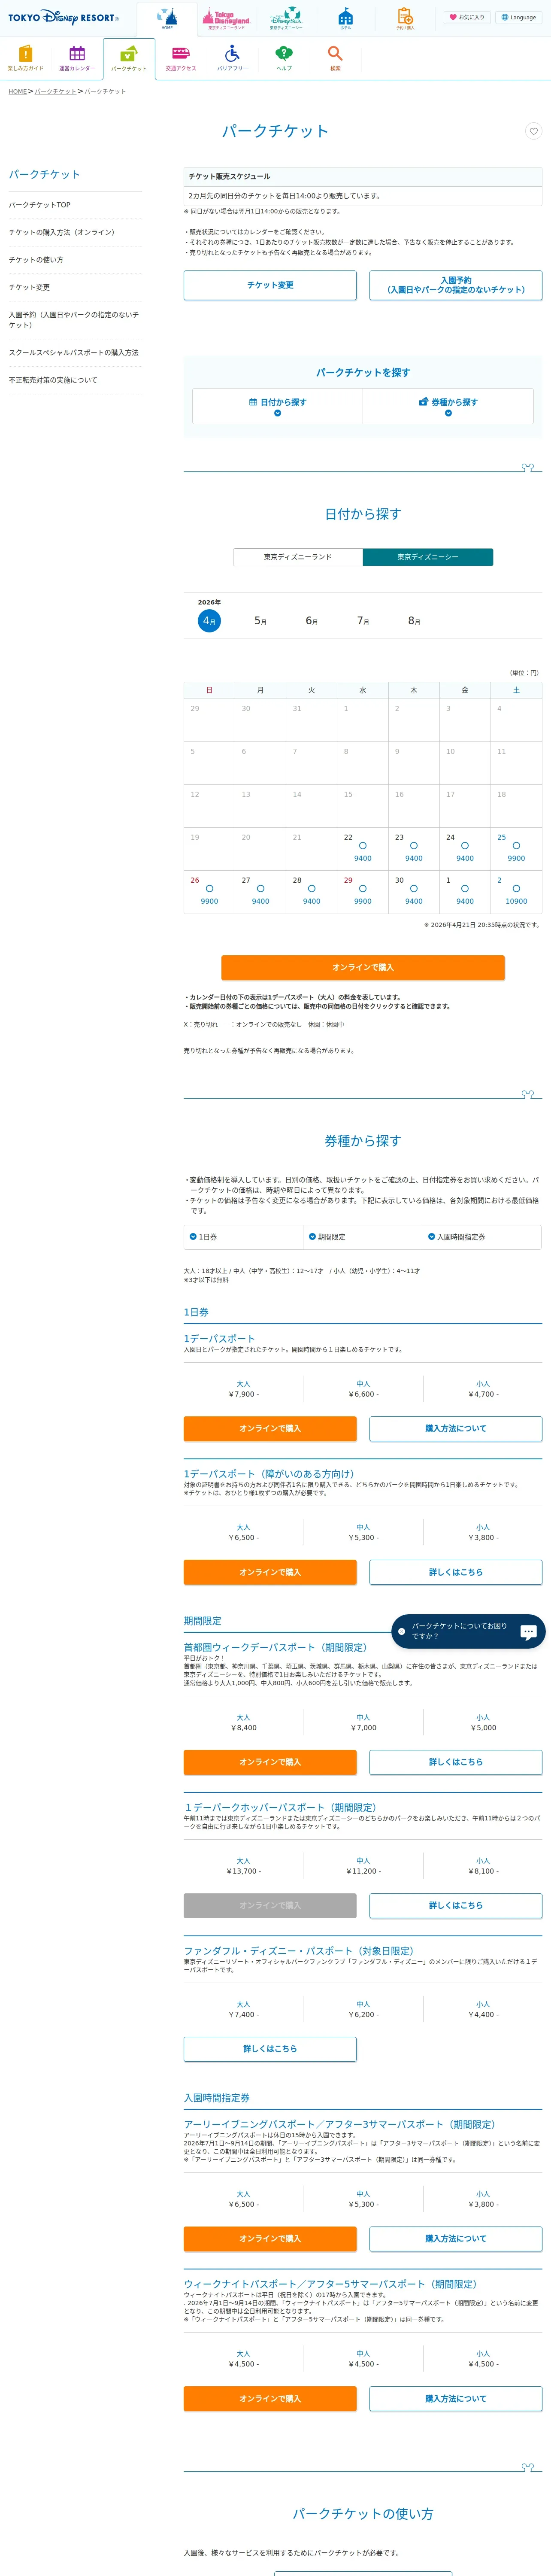This screenshot has width=551, height=2576.
Task: Select May 2 date priced 10900
Action: [516, 892]
